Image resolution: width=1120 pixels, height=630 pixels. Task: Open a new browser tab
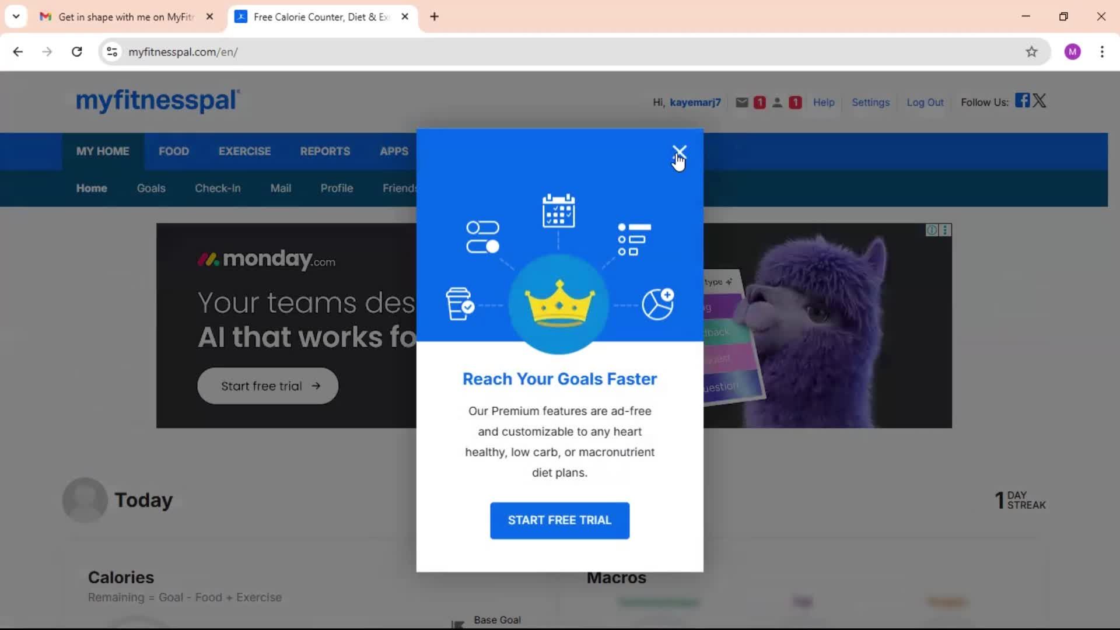[x=434, y=17]
